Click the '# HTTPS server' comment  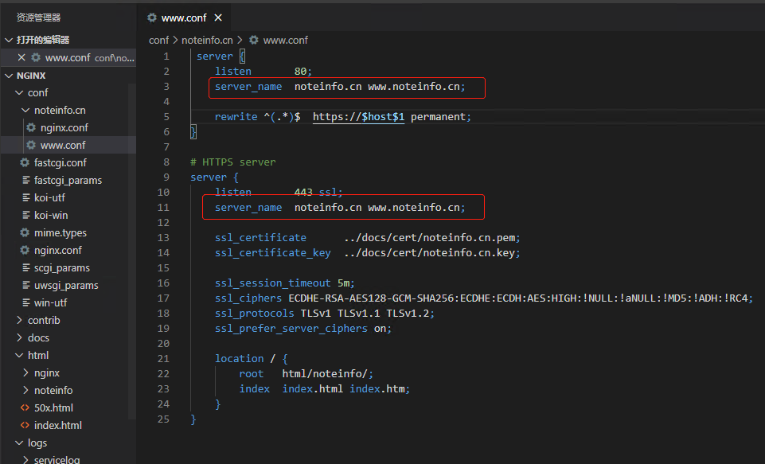click(232, 162)
